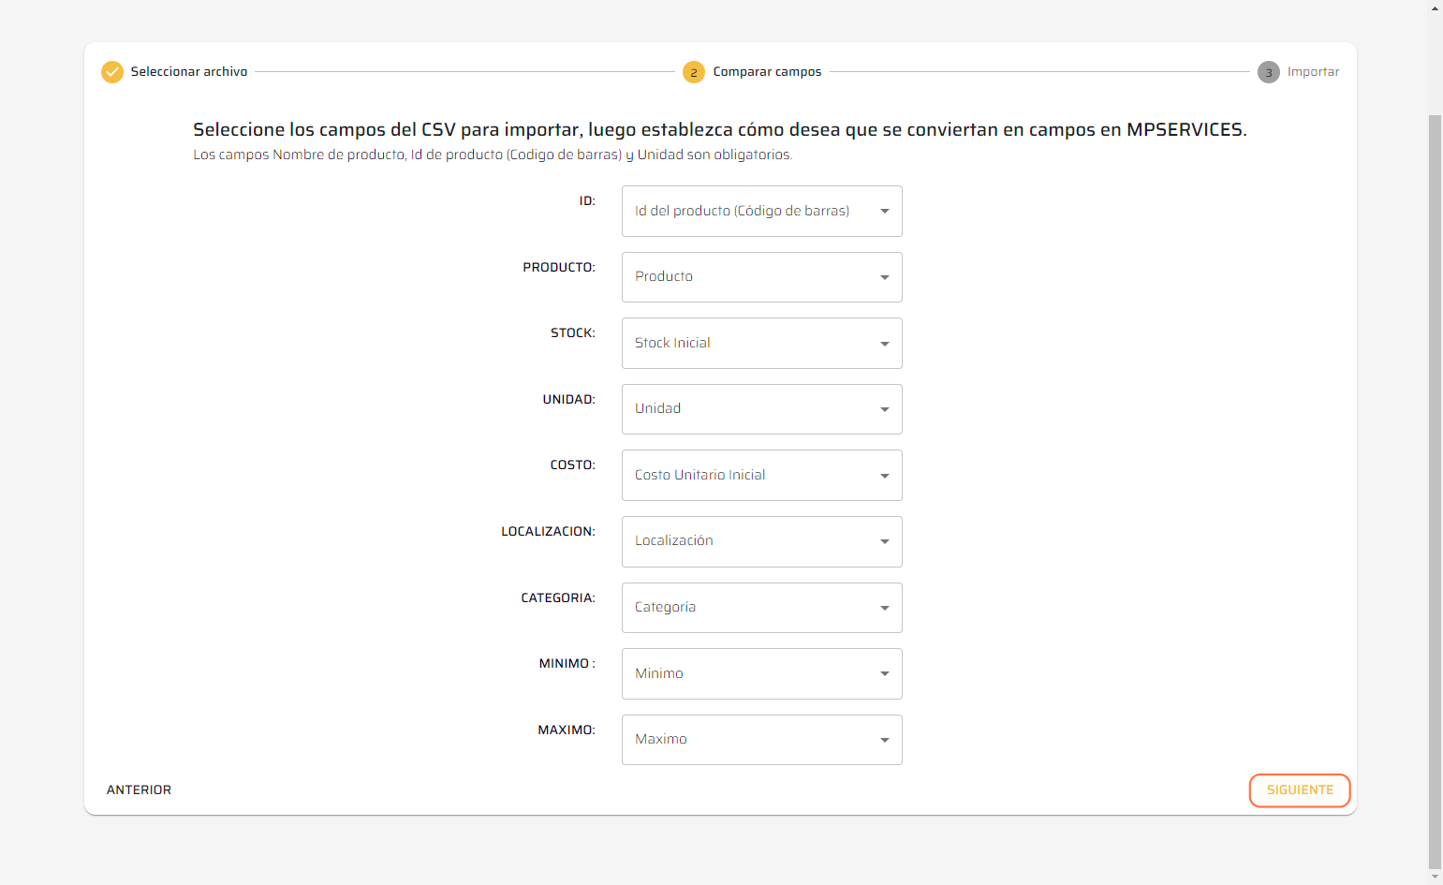Open the LOCALIZACION field dropdown

tap(762, 541)
